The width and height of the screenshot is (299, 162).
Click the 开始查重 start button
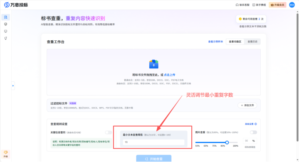pos(154,159)
